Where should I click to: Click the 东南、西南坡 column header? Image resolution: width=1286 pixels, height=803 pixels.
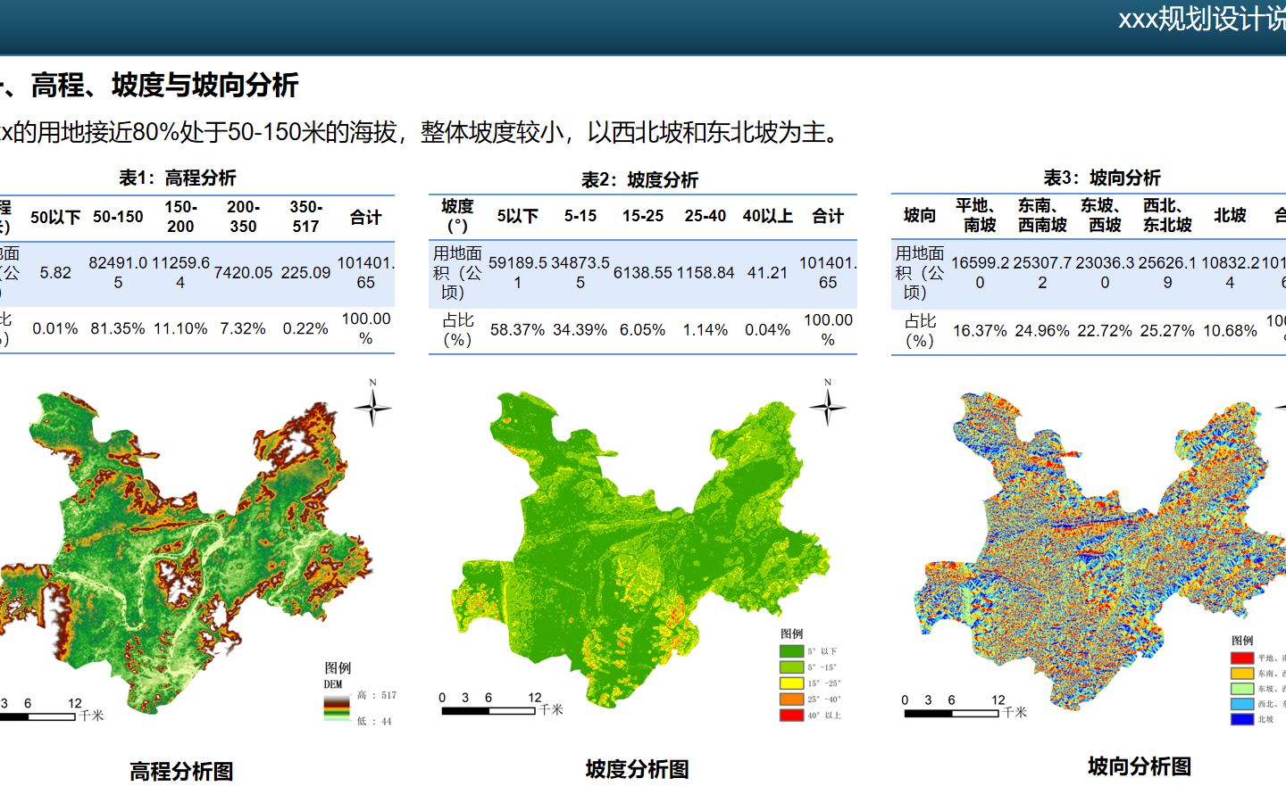[x=1042, y=215]
